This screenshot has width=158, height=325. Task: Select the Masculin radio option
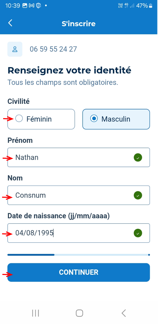tap(94, 119)
